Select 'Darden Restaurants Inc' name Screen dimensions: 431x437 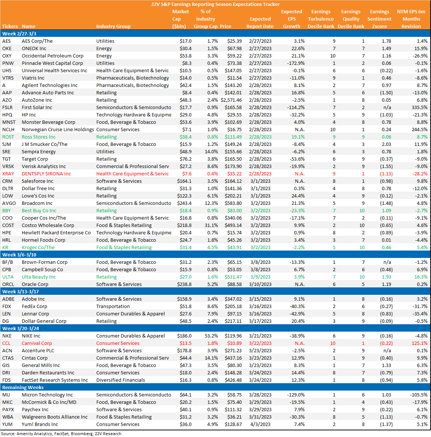pos(48,373)
